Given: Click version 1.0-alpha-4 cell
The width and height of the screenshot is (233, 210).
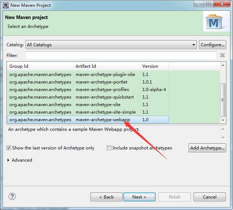Looking at the screenshot, I should pyautogui.click(x=154, y=90).
